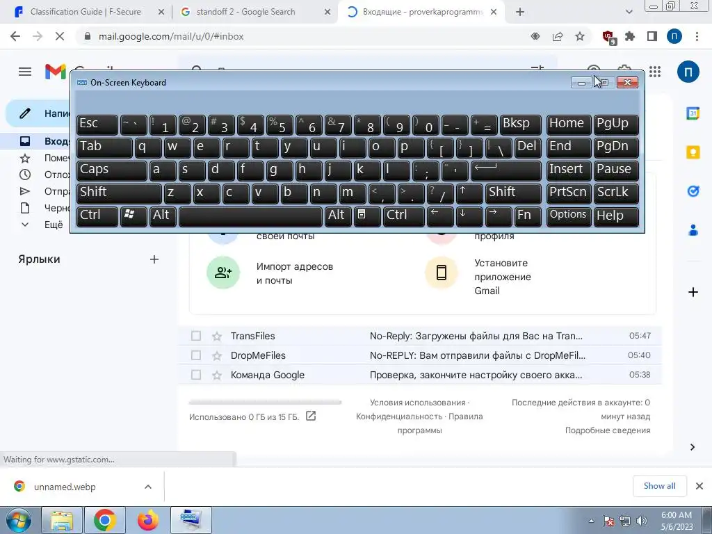Open Windows Start menu
Viewport: 712px width, 534px height.
(x=17, y=520)
